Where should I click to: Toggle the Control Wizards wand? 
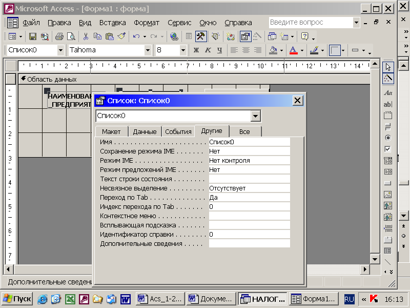388,79
